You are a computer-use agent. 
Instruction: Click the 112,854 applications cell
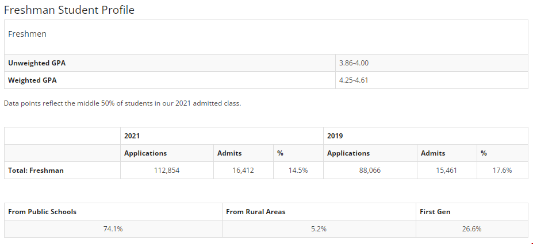click(x=166, y=171)
